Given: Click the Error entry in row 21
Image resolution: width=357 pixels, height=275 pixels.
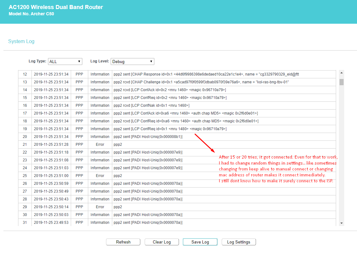Looking at the screenshot, I should click(100, 145).
